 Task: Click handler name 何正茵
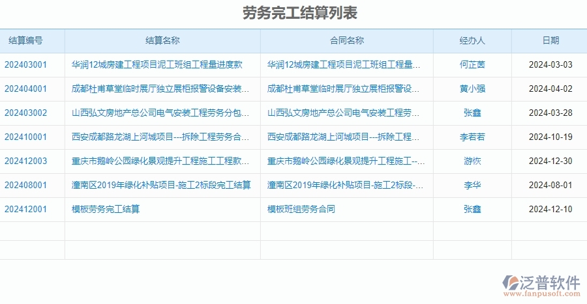click(472, 65)
